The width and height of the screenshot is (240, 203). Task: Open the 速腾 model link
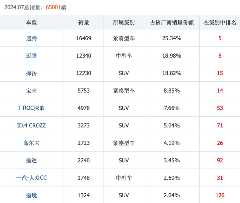(x=32, y=38)
